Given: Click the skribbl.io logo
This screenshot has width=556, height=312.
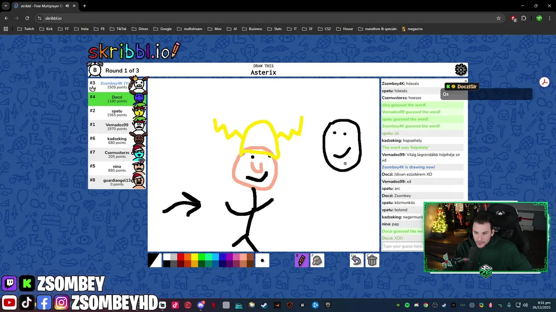Looking at the screenshot, I should point(134,51).
